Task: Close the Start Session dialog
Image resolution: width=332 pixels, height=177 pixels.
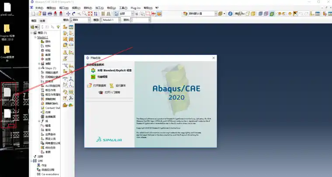Action: pyautogui.click(x=214, y=58)
